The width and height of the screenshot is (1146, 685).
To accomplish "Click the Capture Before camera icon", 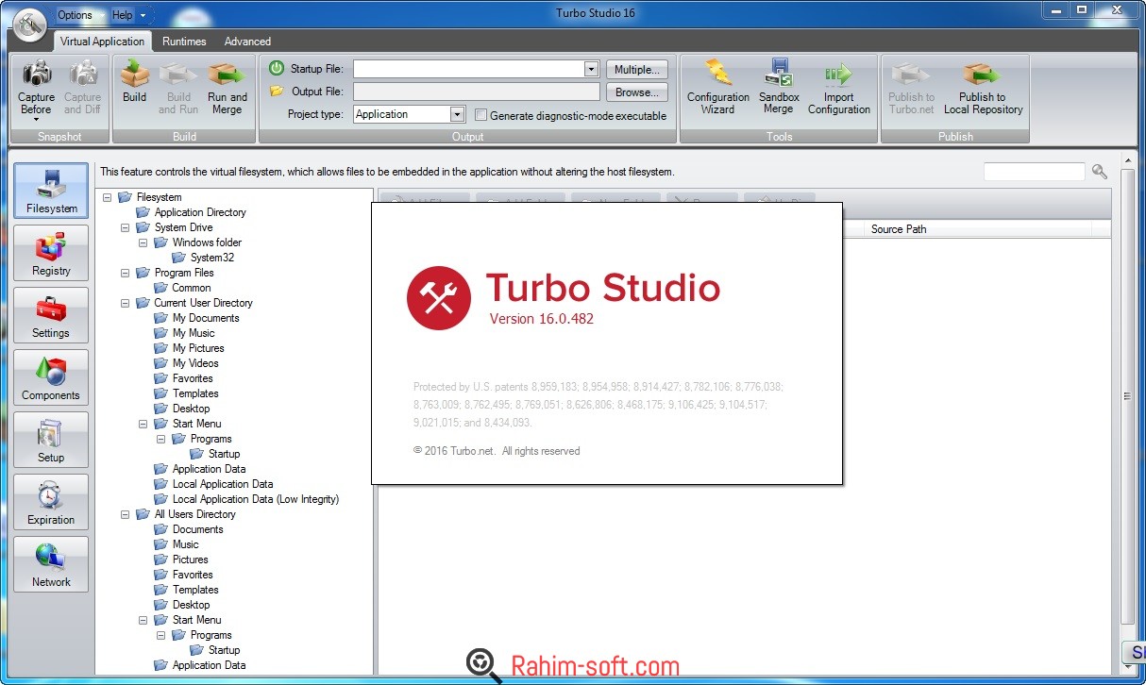I will point(37,73).
